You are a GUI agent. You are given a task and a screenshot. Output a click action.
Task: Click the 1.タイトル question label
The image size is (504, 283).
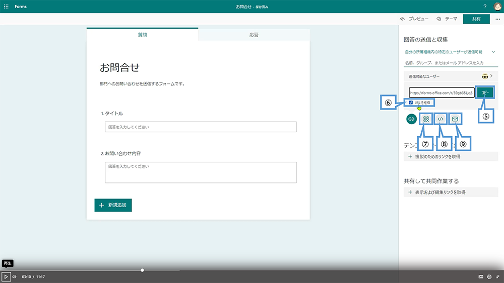(112, 113)
